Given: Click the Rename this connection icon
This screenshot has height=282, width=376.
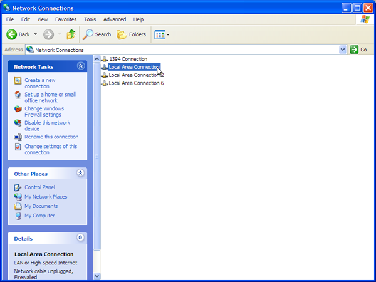Looking at the screenshot, I should coord(18,137).
